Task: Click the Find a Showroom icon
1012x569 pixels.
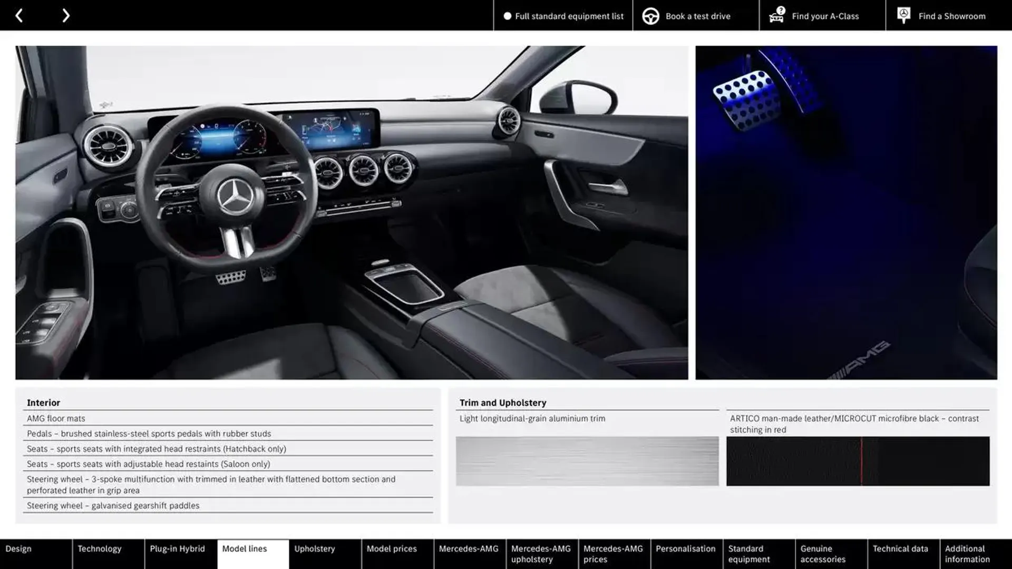Action: 904,15
